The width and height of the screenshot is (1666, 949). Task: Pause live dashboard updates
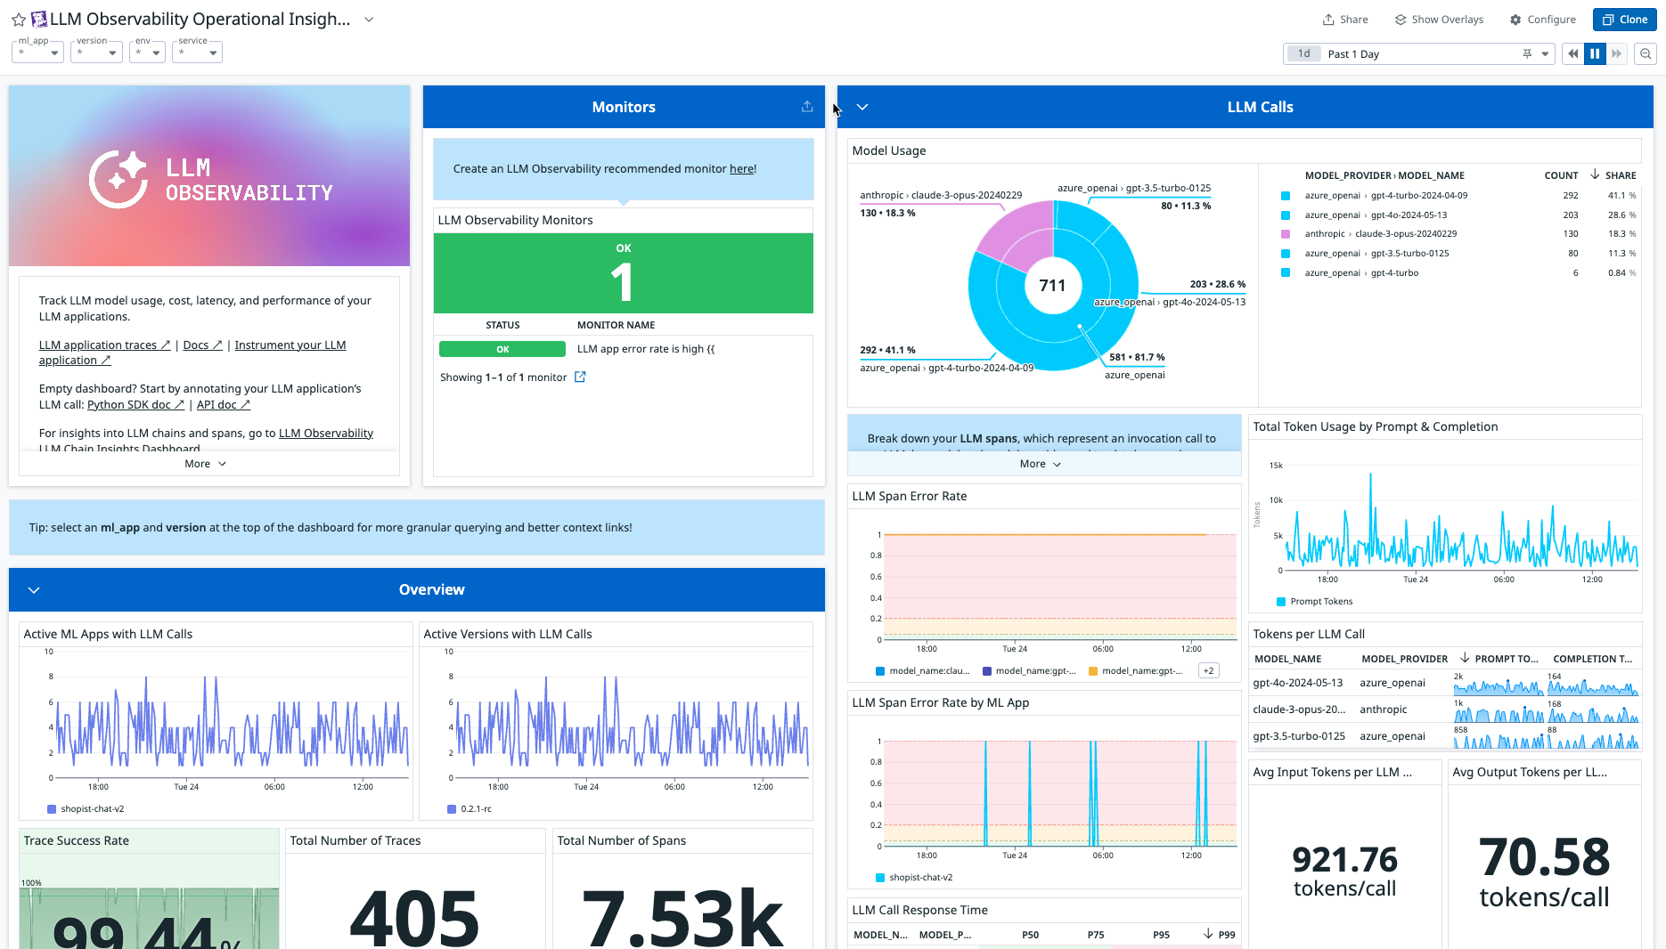(x=1595, y=53)
